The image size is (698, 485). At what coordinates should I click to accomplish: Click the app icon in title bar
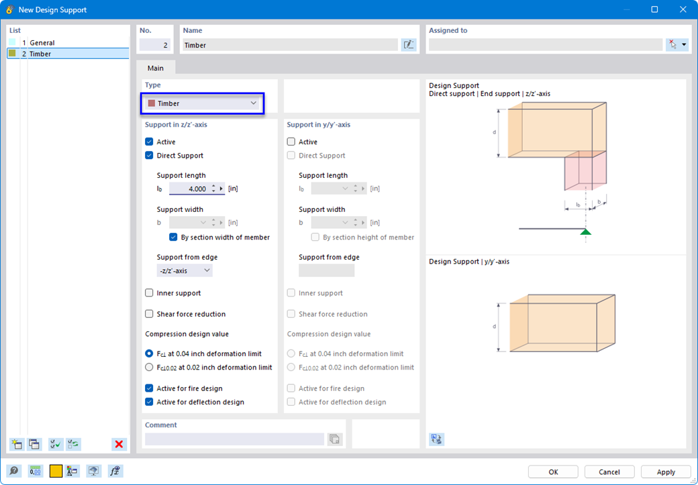[9, 9]
